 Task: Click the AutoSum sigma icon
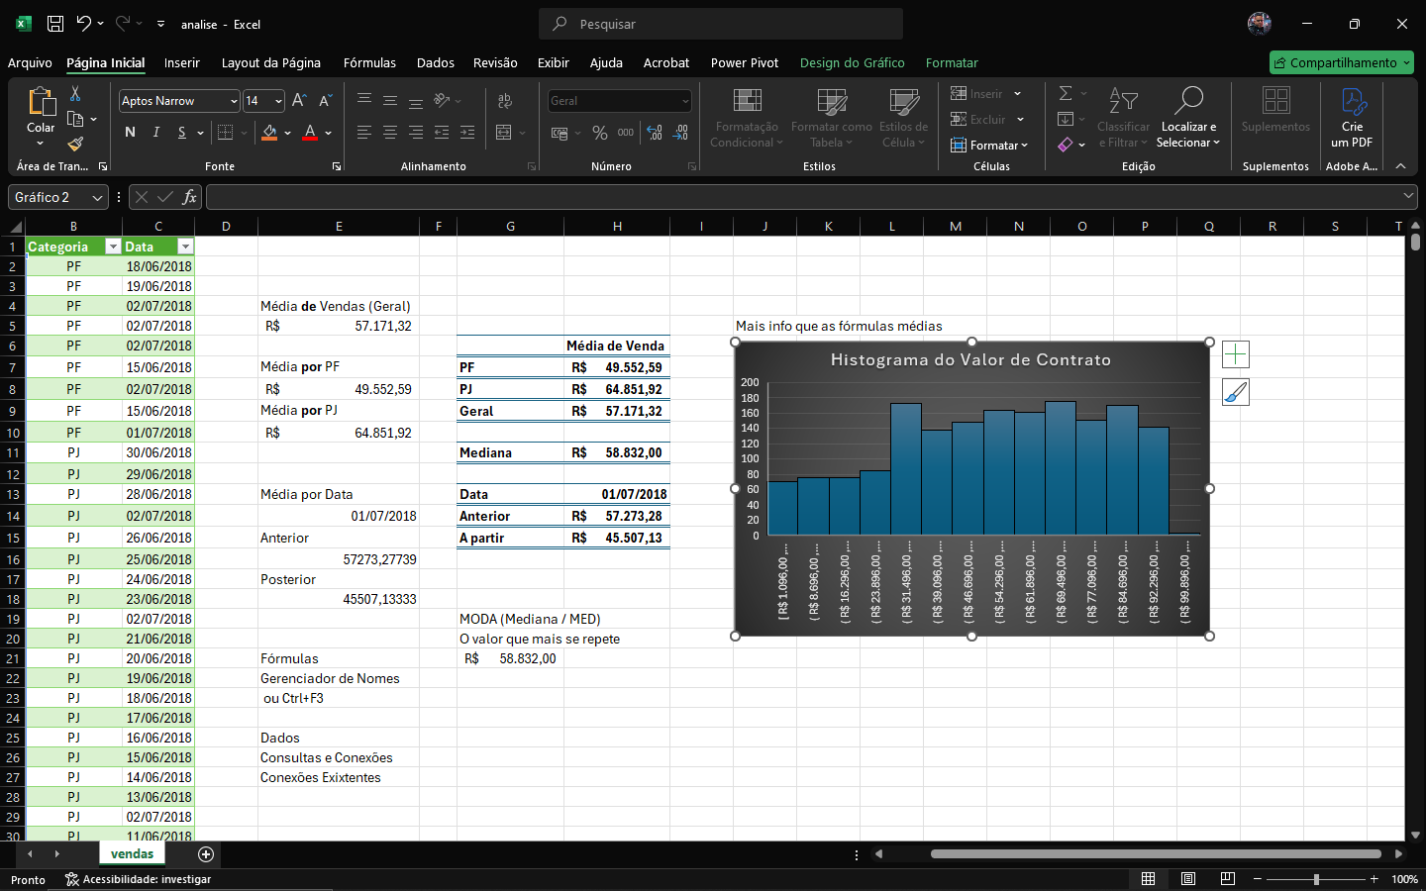tap(1066, 93)
